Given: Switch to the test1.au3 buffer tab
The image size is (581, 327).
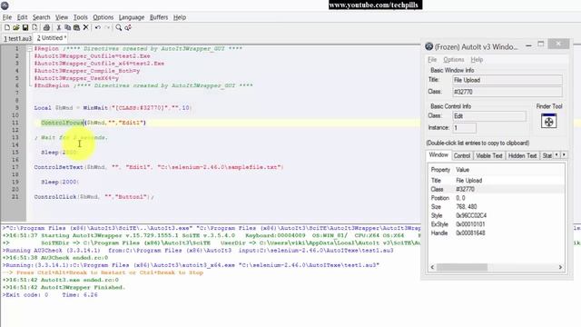Looking at the screenshot, I should point(17,38).
